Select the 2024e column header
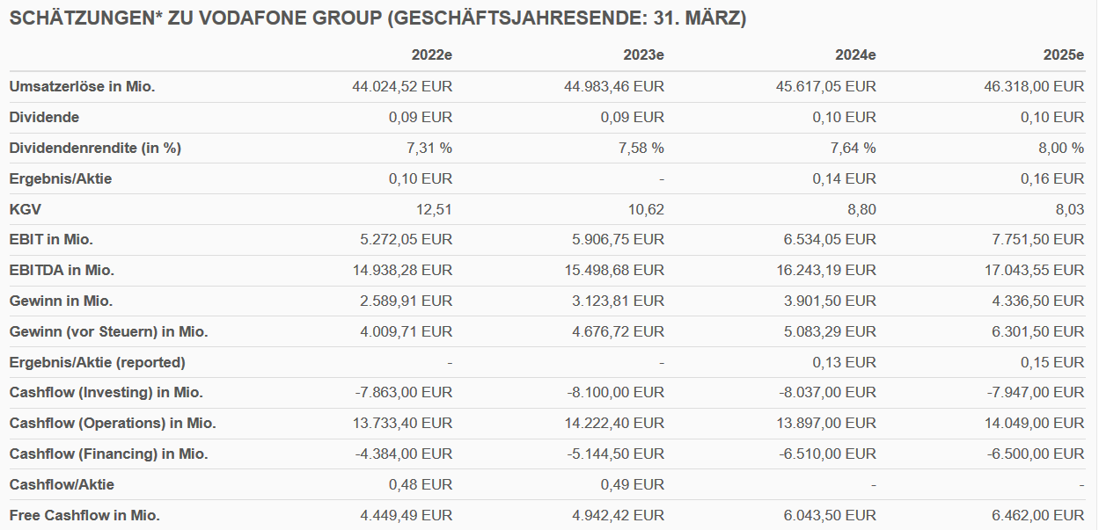 coord(855,55)
